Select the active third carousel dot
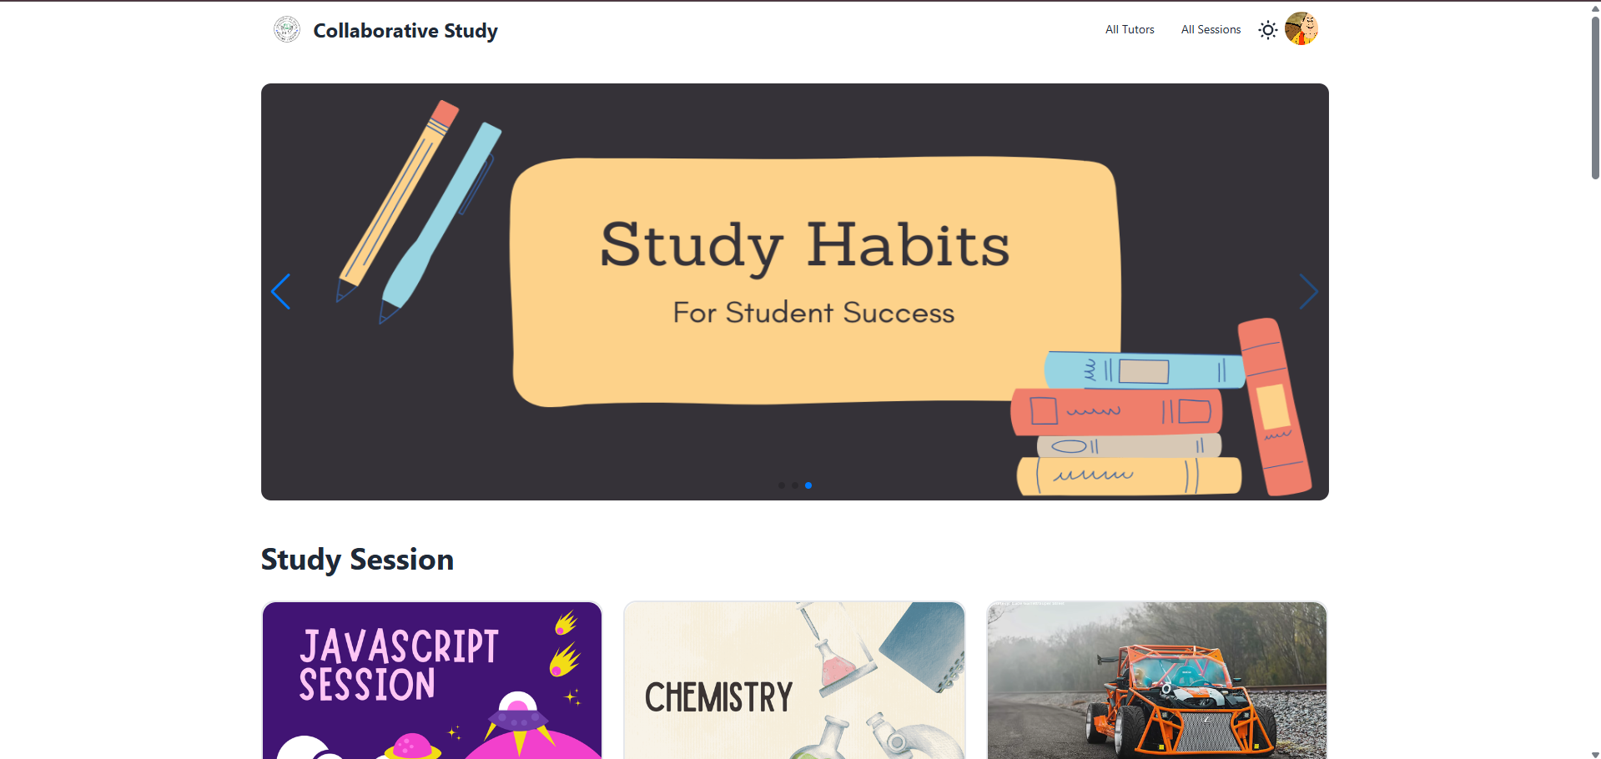The height and width of the screenshot is (759, 1601). click(x=808, y=485)
